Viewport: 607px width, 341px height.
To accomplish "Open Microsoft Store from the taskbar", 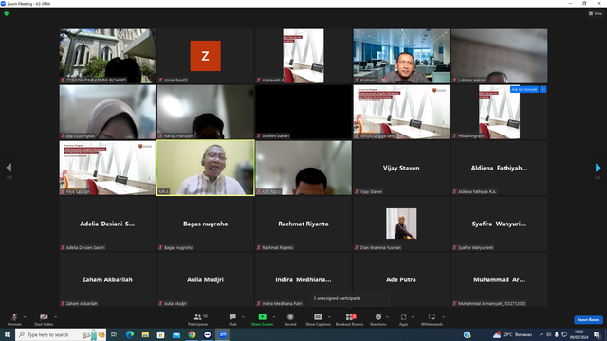I will click(x=160, y=334).
